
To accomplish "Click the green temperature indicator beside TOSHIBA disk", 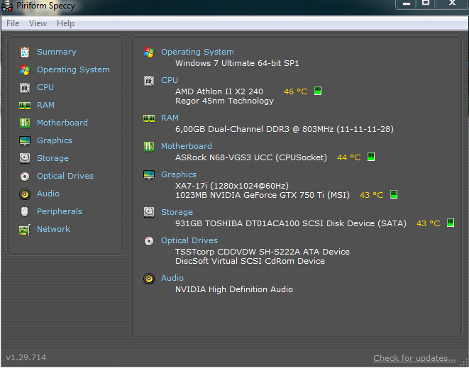I will (451, 223).
